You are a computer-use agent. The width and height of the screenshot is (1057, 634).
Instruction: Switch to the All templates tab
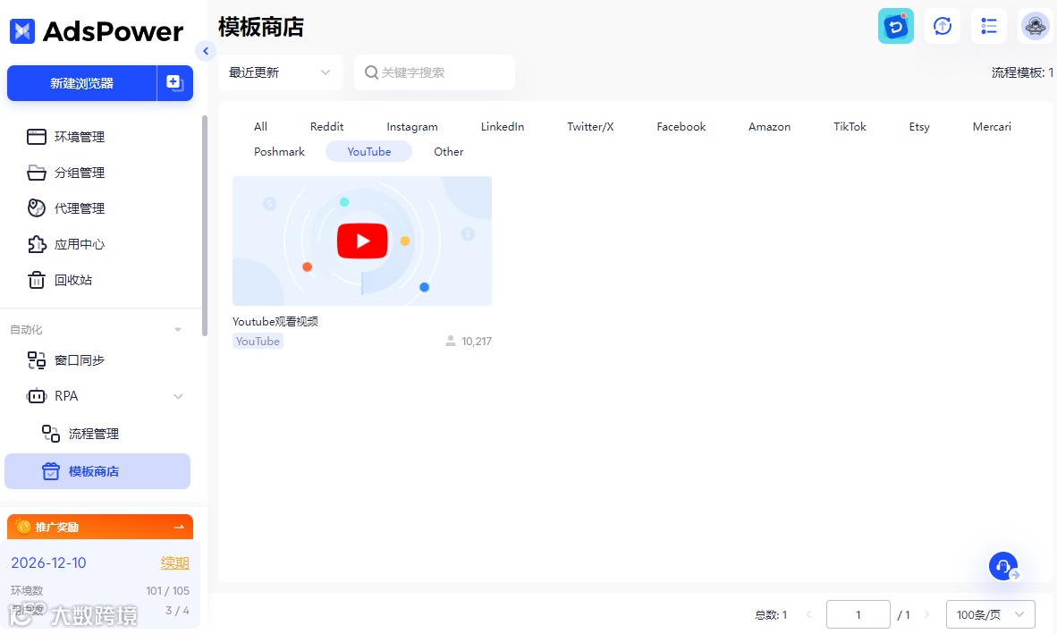[x=261, y=127]
